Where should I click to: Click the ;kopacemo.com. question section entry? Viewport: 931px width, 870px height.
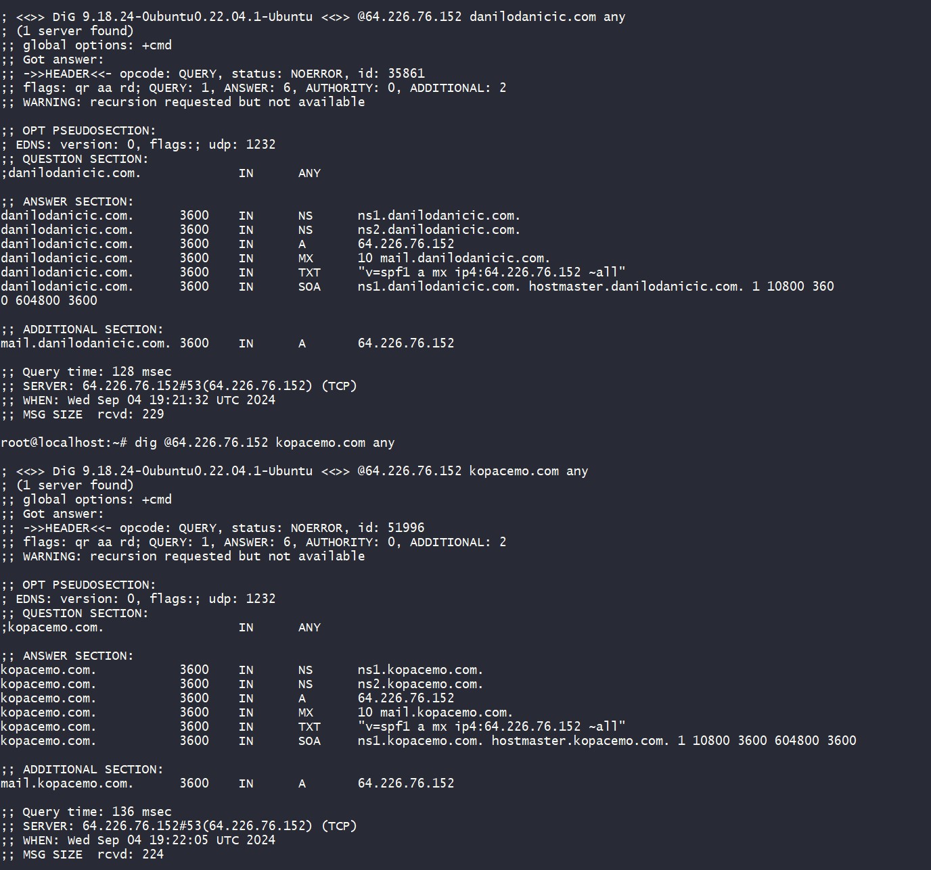click(52, 627)
